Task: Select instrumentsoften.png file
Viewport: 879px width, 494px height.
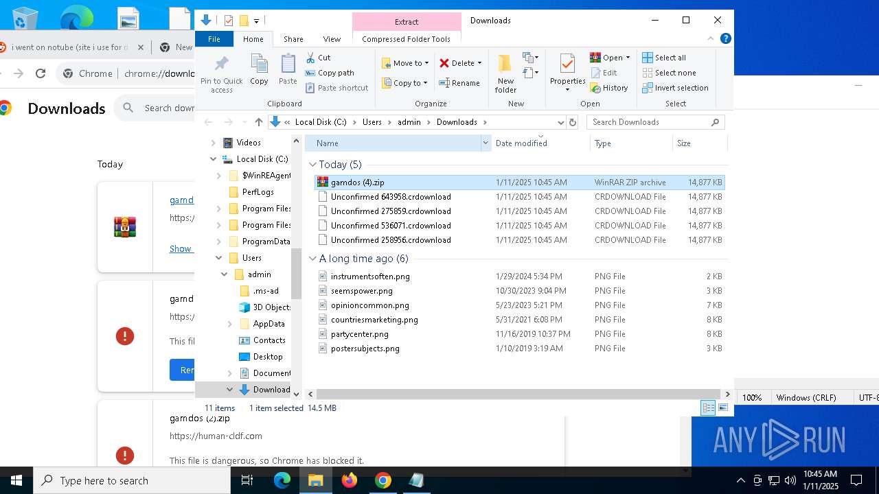Action: (x=520, y=277)
